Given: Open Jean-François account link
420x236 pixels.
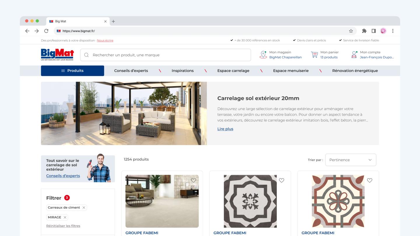Looking at the screenshot, I should coord(377,57).
